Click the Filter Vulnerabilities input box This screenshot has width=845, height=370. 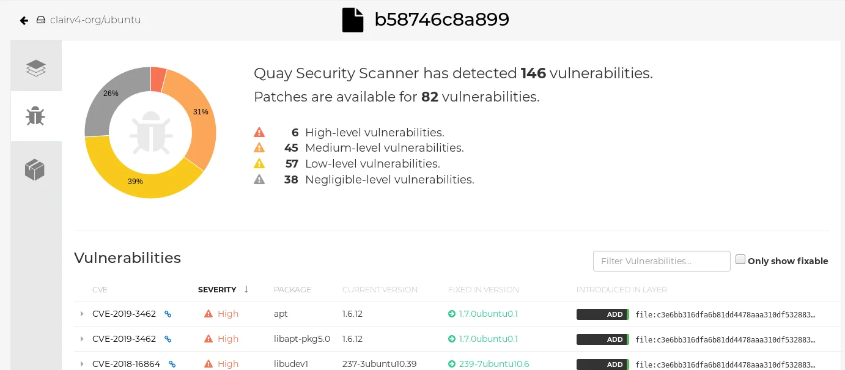click(x=662, y=261)
